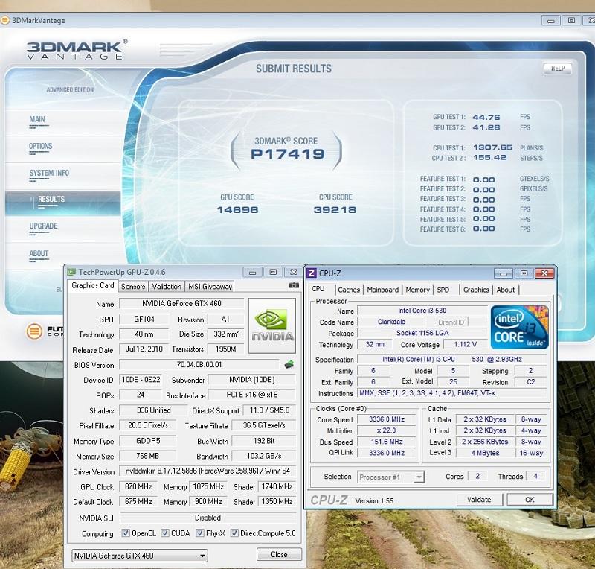Switch to GPU-Z Sensors tab
Image resolution: width=595 pixels, height=569 pixels.
pos(133,287)
